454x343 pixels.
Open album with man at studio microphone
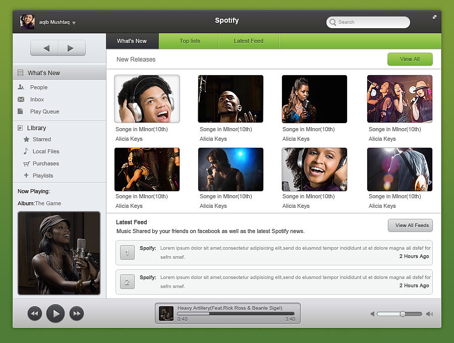[x=231, y=99]
